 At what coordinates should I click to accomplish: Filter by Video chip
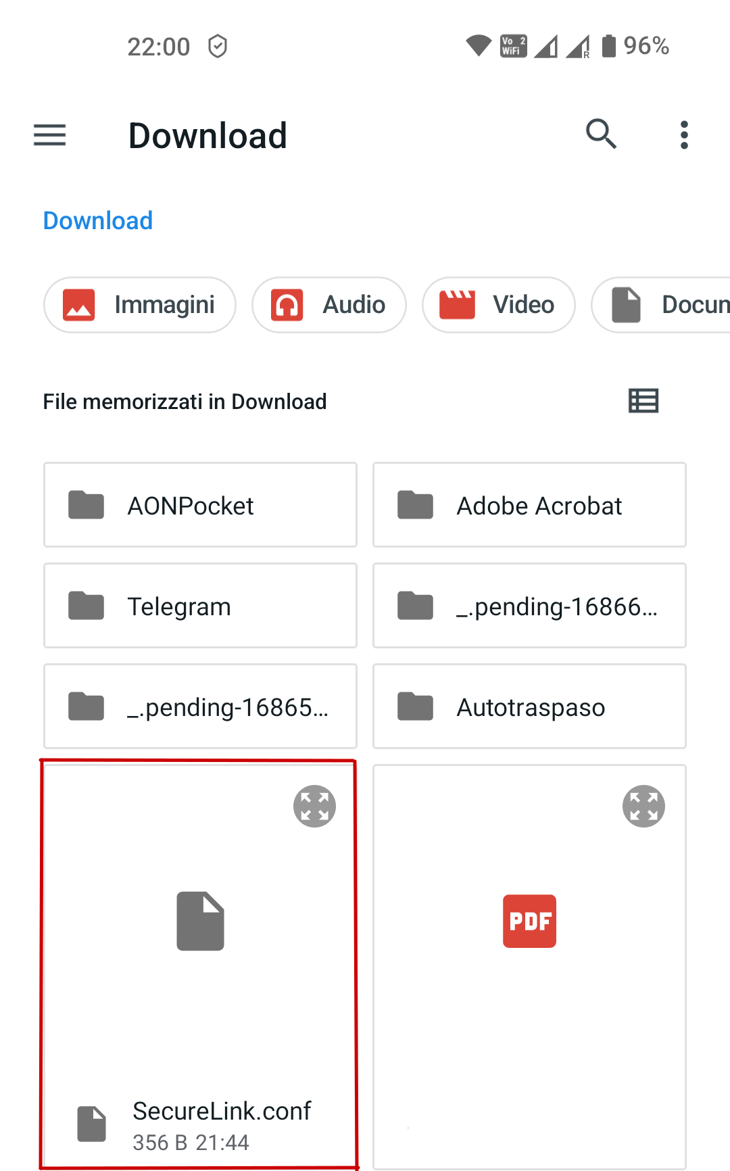click(499, 305)
